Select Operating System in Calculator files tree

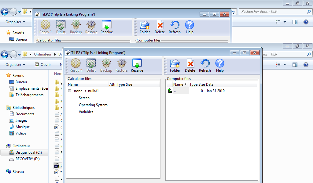click(93, 105)
